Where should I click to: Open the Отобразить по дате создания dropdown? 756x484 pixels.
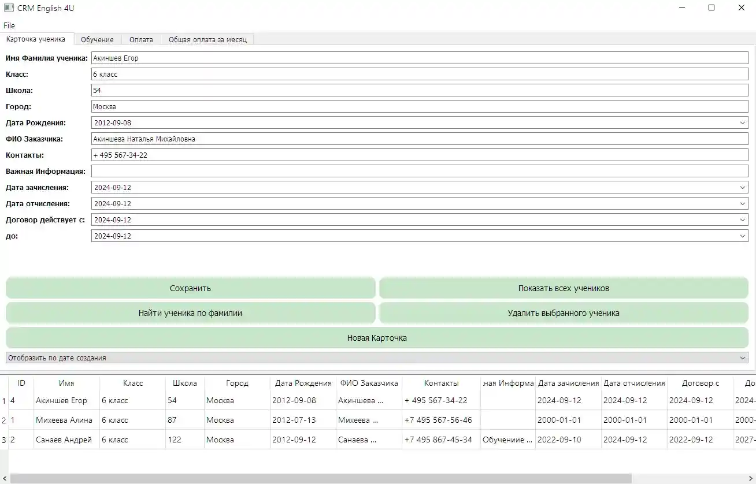377,358
